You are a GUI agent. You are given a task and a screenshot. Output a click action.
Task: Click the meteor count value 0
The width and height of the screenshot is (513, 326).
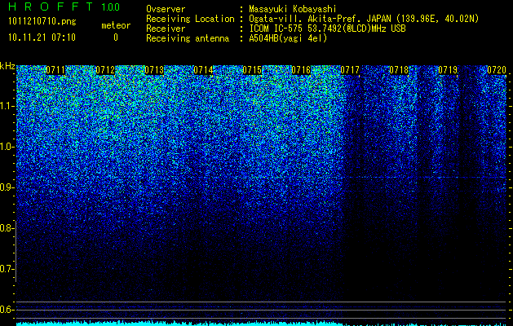[116, 37]
